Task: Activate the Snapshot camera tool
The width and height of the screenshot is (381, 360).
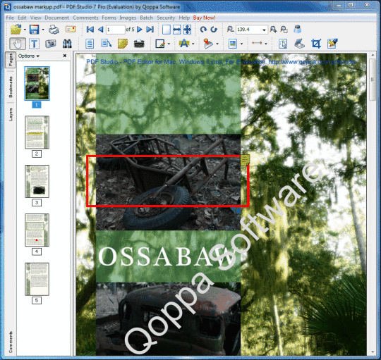Action: click(x=51, y=44)
